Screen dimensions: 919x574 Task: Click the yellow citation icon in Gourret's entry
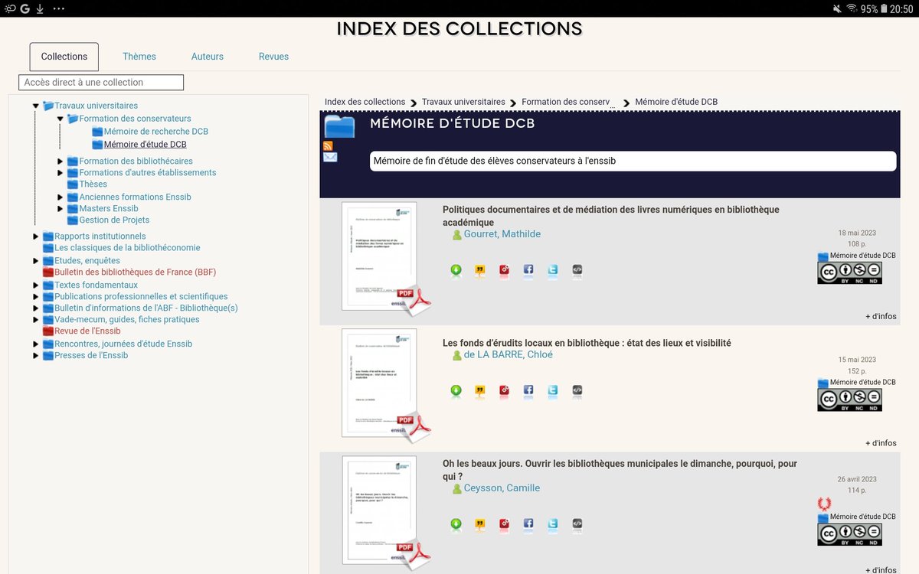[x=480, y=269]
